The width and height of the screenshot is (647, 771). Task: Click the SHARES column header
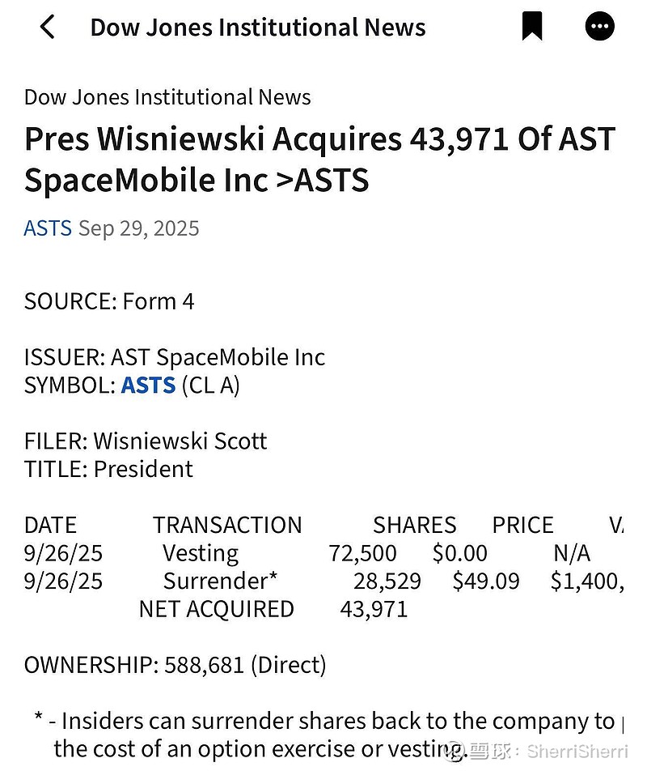click(414, 525)
